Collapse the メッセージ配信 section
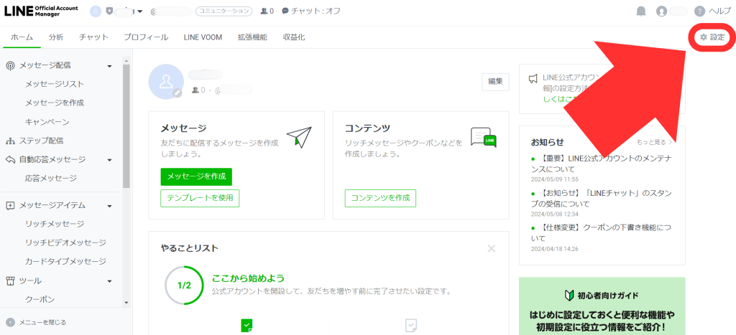Viewport: 736px width, 335px height. point(109,67)
